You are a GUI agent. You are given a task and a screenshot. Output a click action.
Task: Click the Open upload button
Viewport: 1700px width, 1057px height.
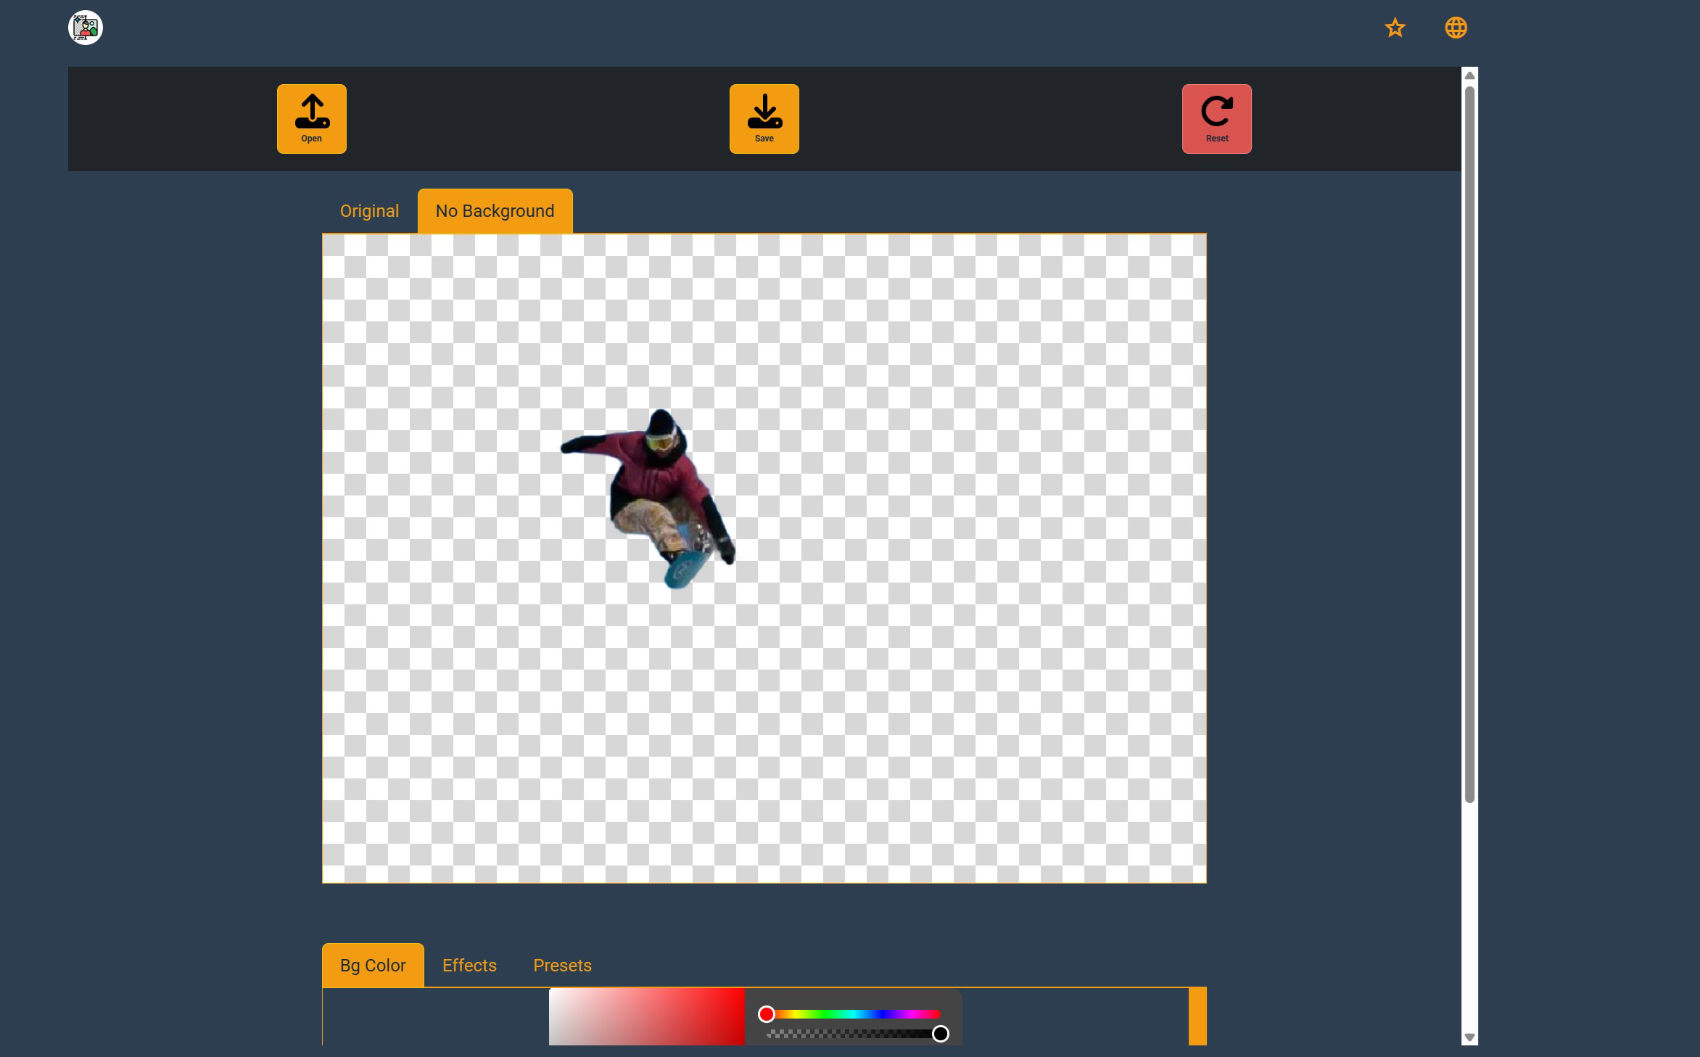click(311, 119)
